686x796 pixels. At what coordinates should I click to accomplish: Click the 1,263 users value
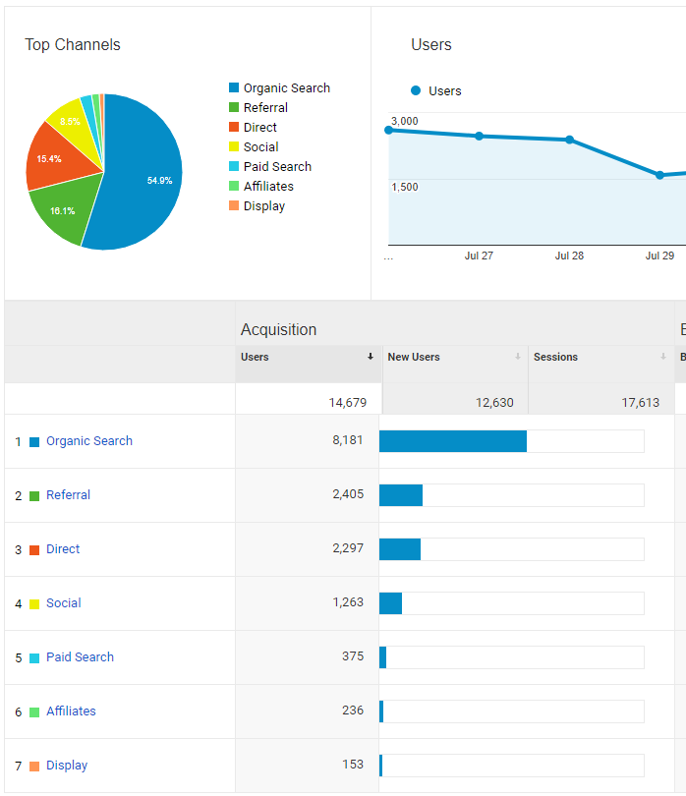point(348,602)
